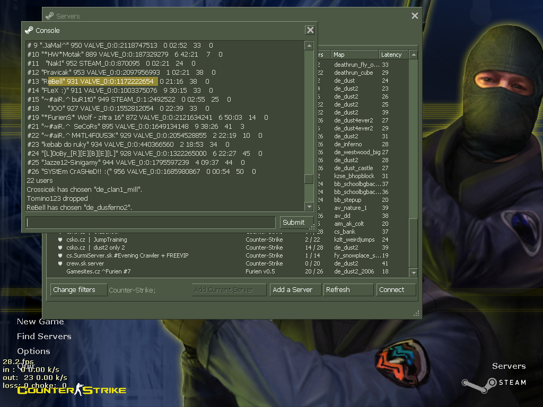The image size is (543, 407).
Task: Click map entry bb_stepup
Action: point(347,200)
